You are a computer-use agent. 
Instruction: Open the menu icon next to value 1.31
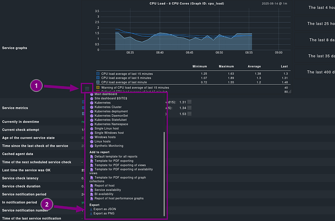click(189, 102)
